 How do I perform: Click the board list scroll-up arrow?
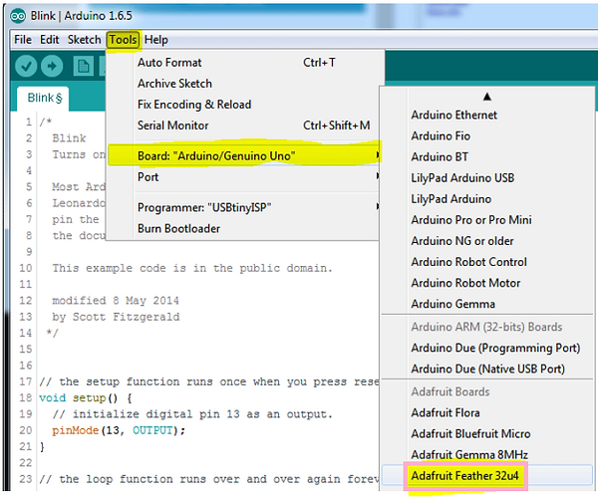coord(486,97)
